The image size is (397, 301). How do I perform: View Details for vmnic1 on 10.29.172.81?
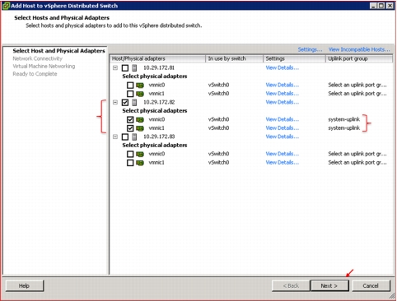[283, 94]
